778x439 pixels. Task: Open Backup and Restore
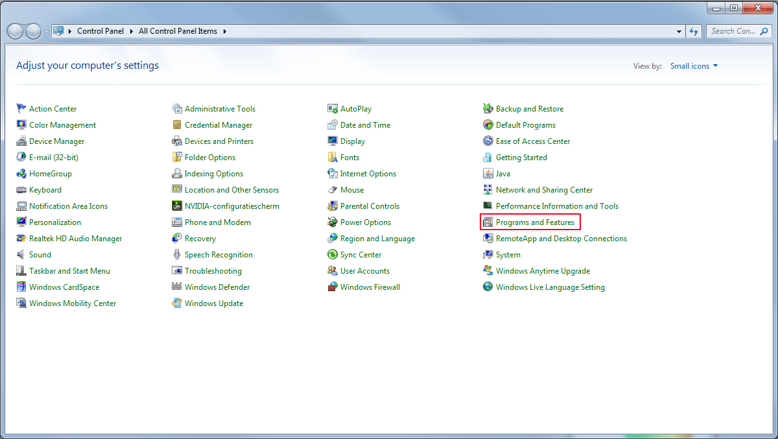(x=529, y=108)
